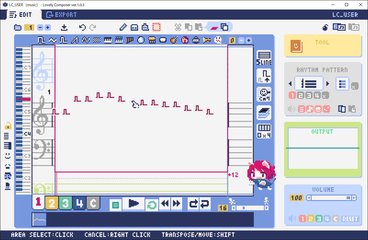Toggle volume channel 3 mute button
This screenshot has width=368, height=240.
[319, 219]
